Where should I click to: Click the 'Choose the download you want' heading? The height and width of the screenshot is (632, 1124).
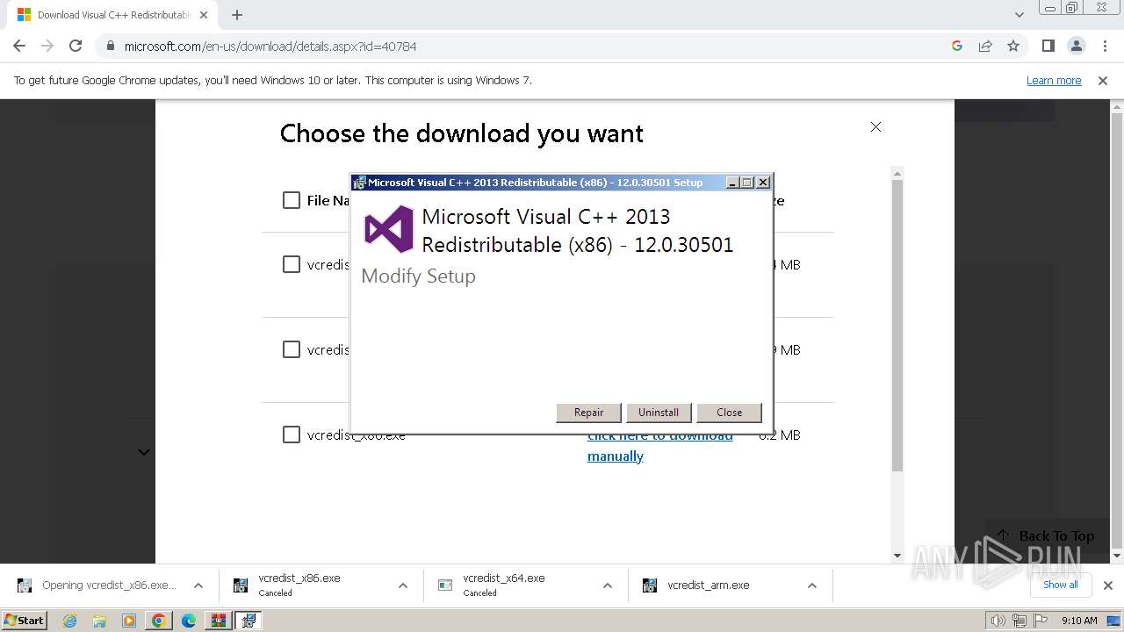461,133
